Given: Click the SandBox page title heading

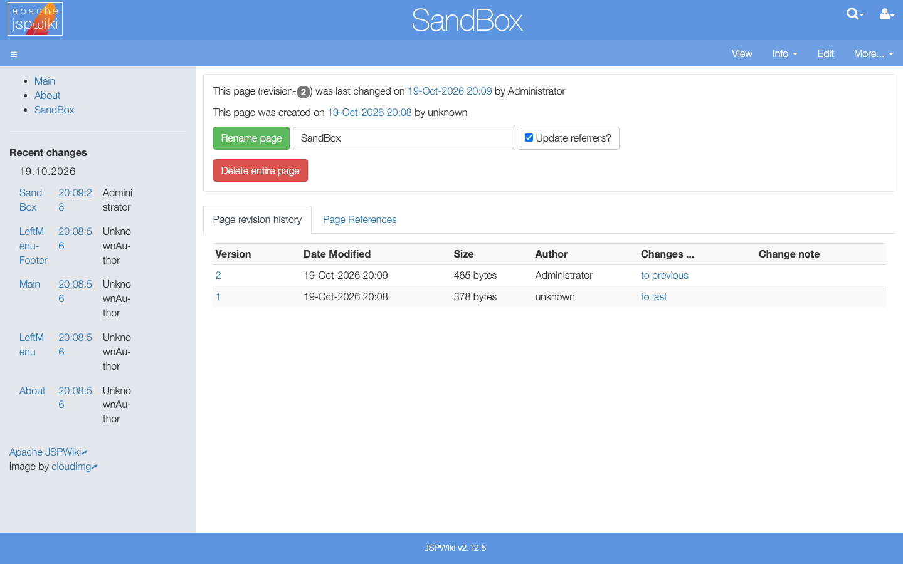Looking at the screenshot, I should (467, 20).
